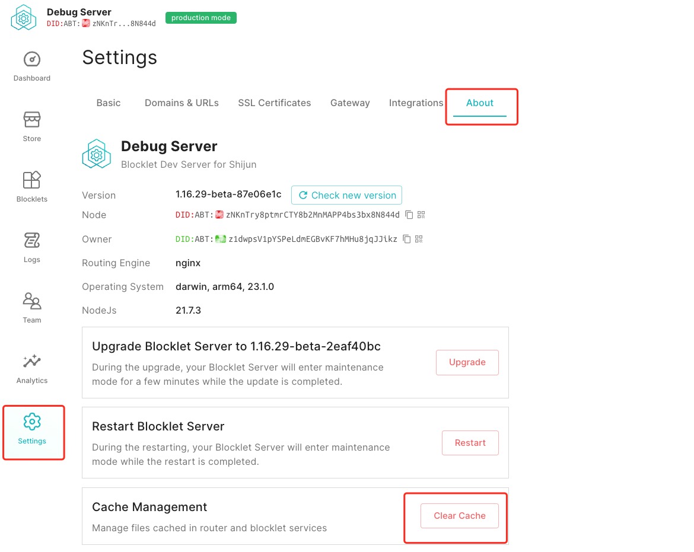Copy the Owner DID address

[407, 239]
